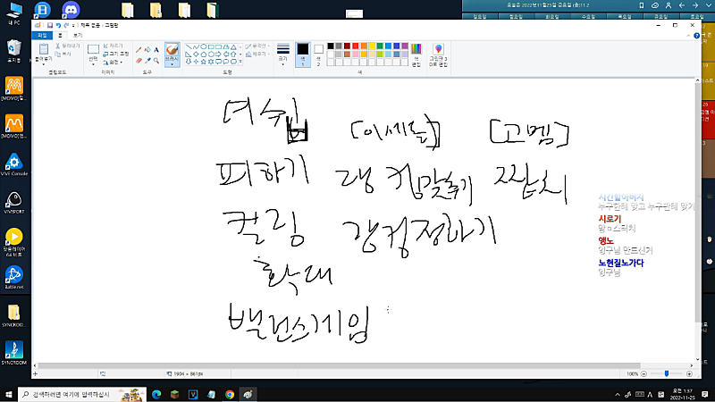Viewport: 715px width, 402px height.
Task: Click the 선택 selection rectangle icon
Action: coord(93,49)
